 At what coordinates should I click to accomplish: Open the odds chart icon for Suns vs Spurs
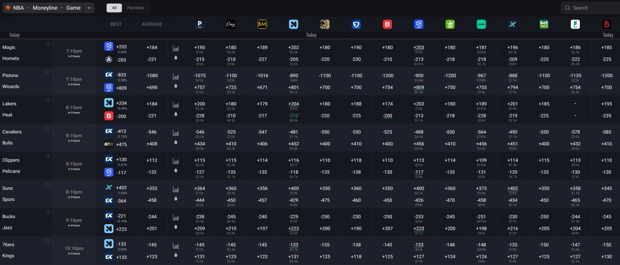176,189
